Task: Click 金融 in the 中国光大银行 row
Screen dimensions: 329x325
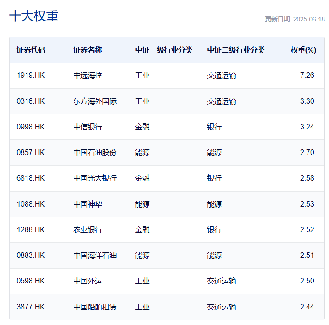Action: point(142,178)
